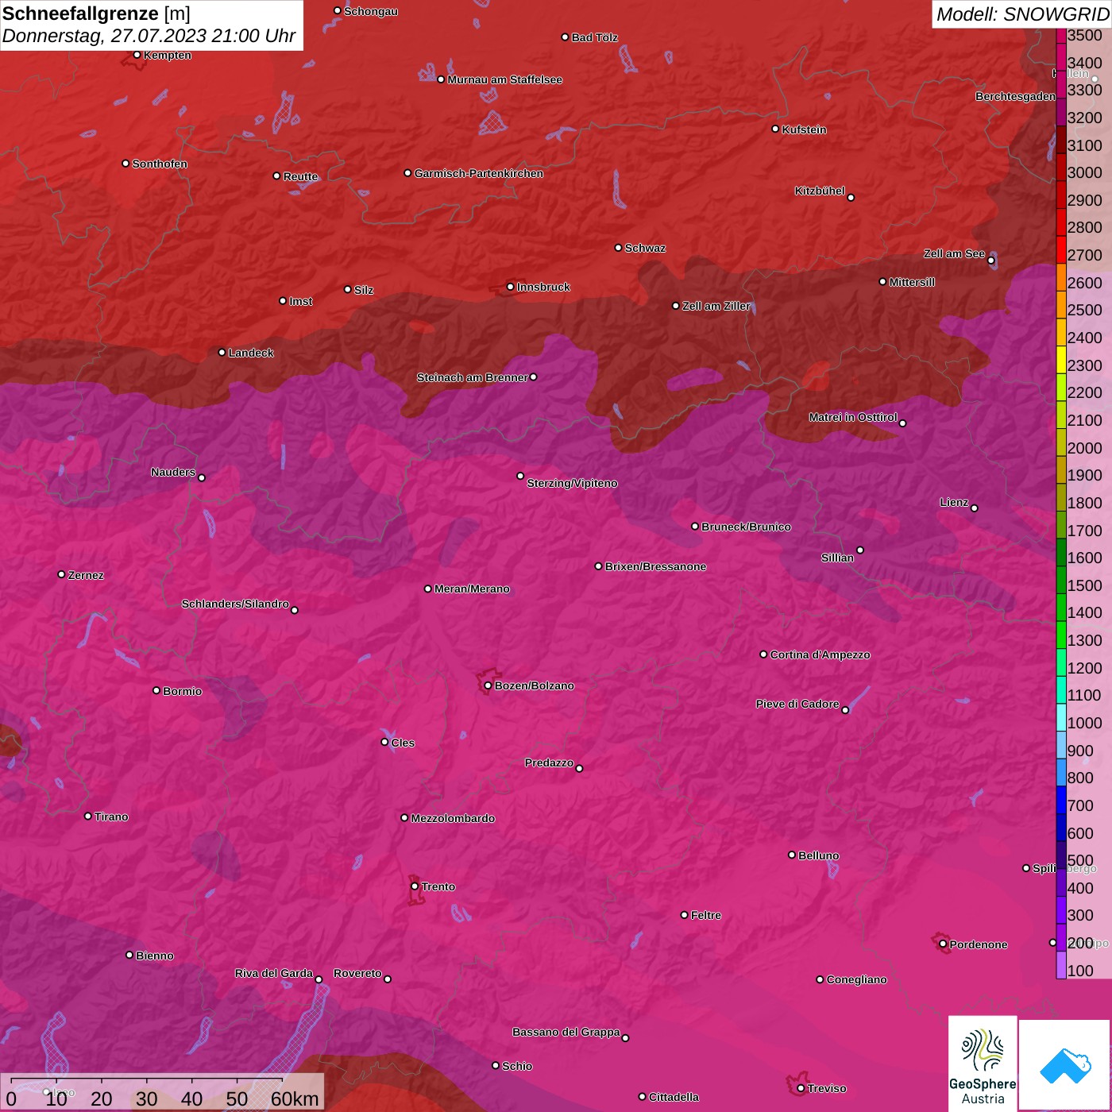Click the 'Zernez' label
Screen dimensions: 1112x1112
(x=86, y=575)
